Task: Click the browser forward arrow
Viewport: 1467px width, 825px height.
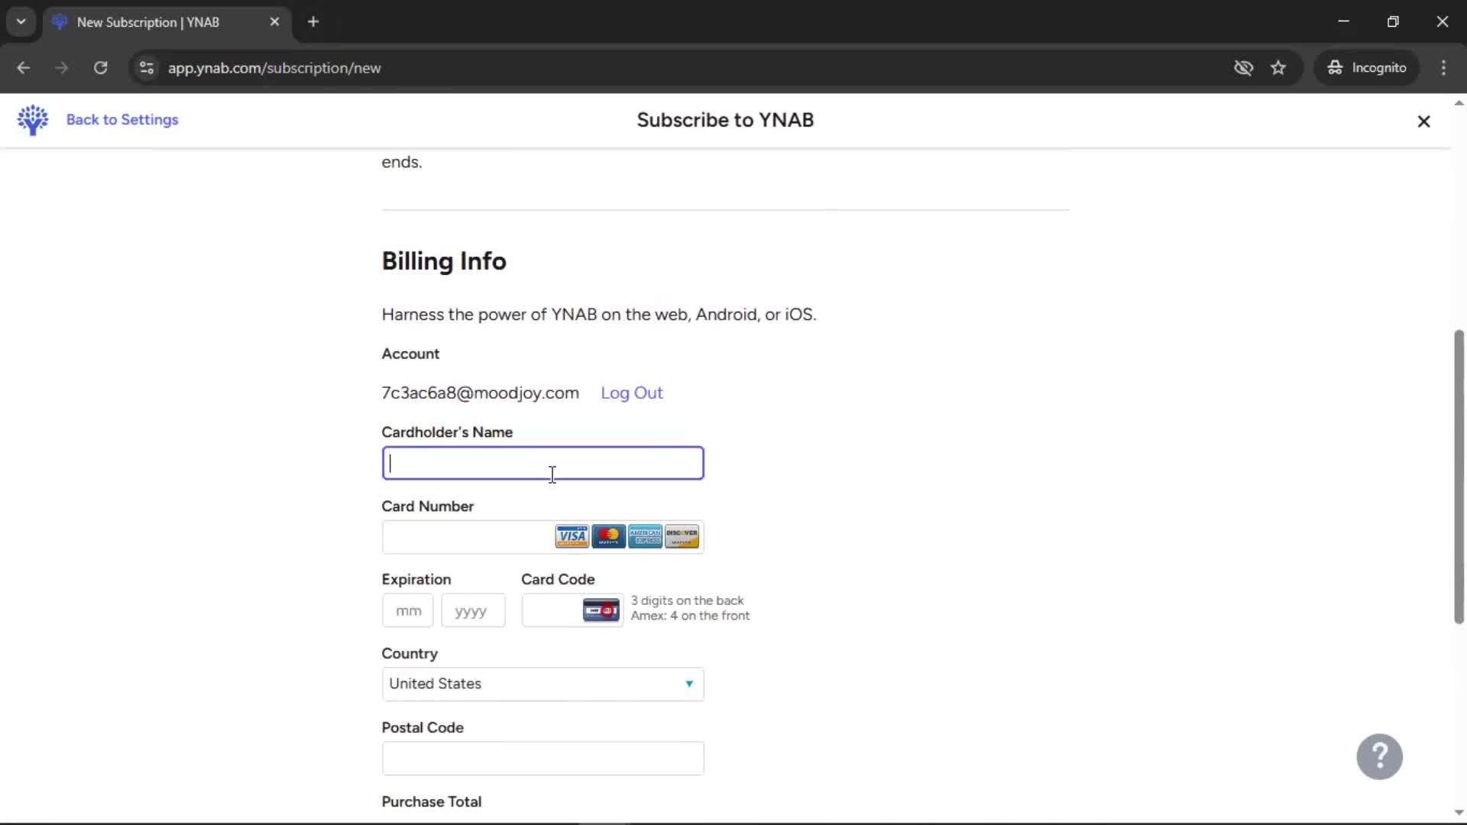Action: point(62,68)
